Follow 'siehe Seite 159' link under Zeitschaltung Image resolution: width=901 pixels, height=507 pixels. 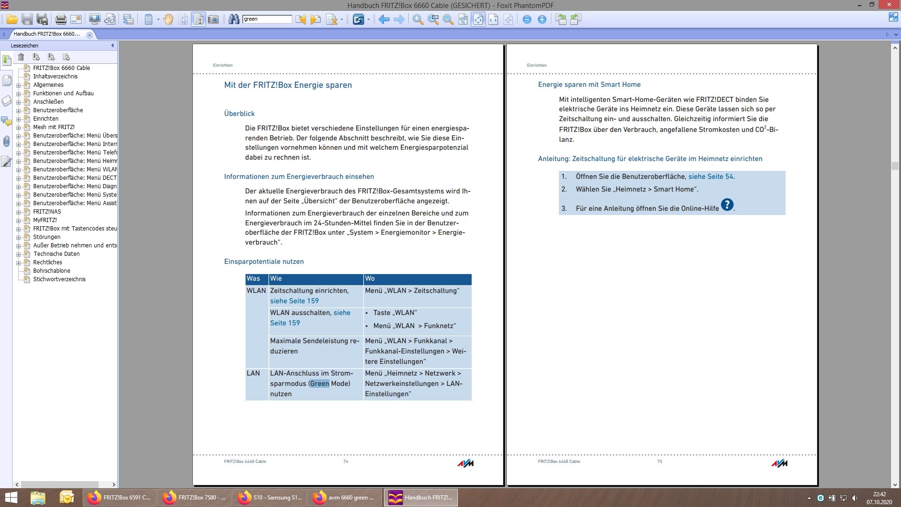point(294,301)
